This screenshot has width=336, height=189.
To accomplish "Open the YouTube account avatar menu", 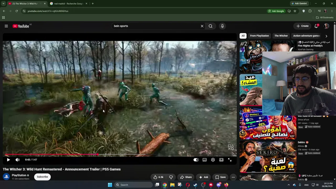I will click(x=326, y=26).
